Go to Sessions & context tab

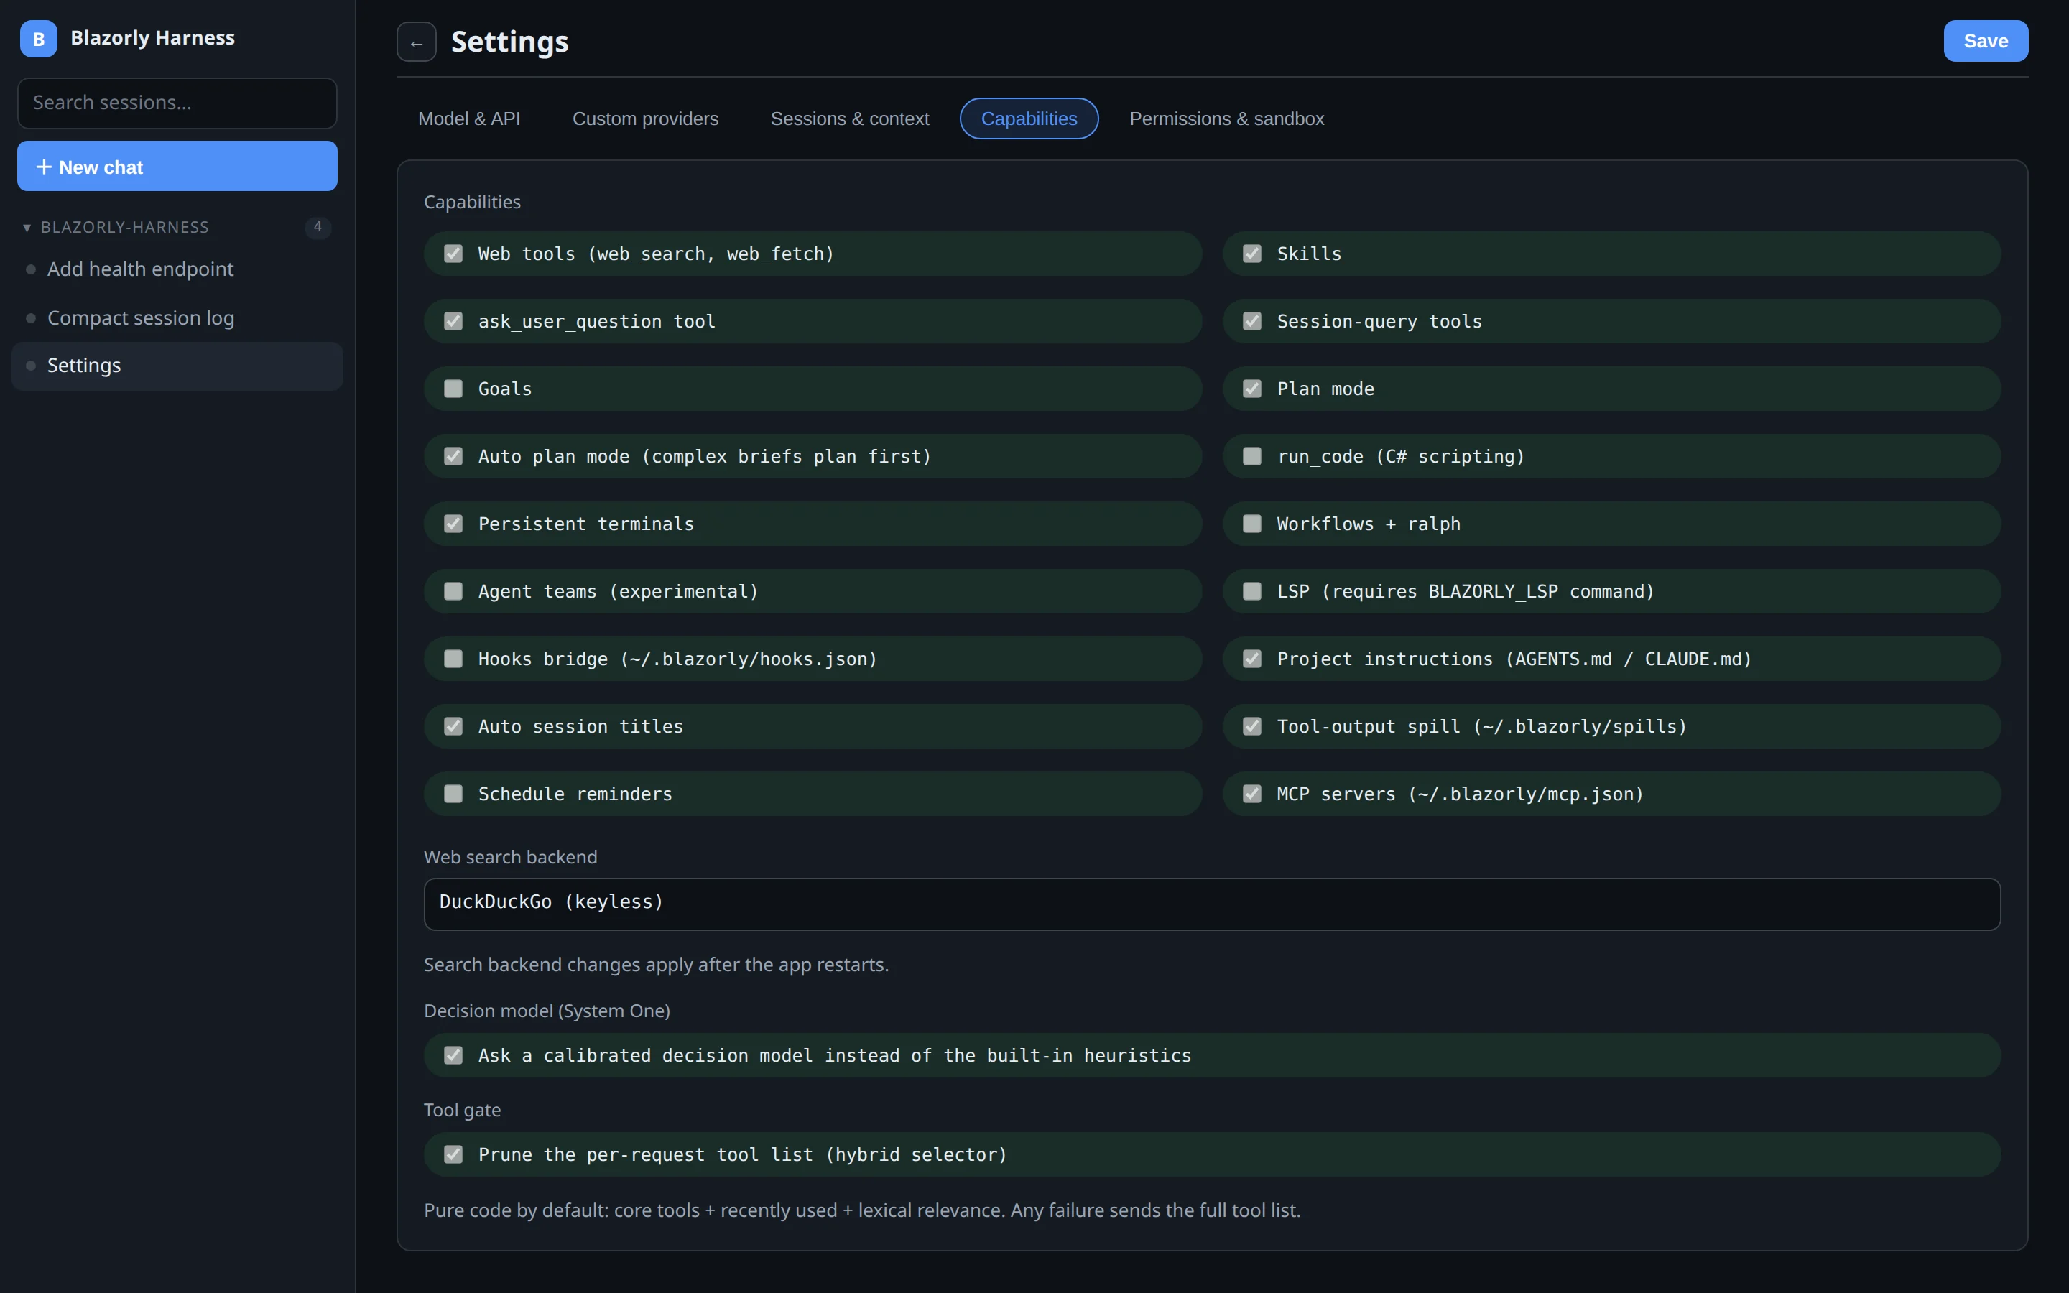click(x=850, y=119)
